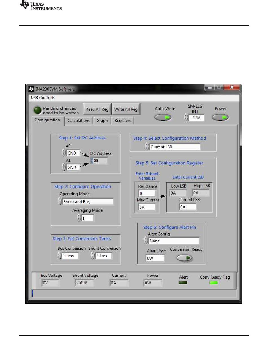The height and width of the screenshot is (350, 268).
Task: Switch to the Configuration tab
Action: pyautogui.click(x=47, y=120)
